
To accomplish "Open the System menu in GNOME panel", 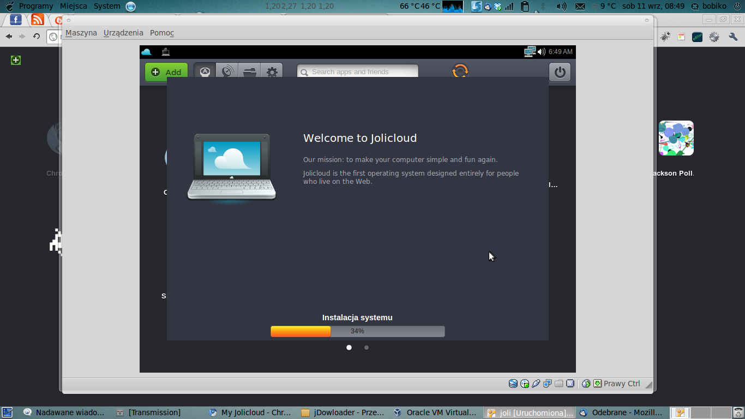I will (107, 6).
